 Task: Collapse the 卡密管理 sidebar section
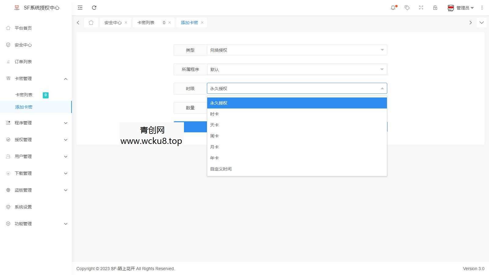tap(36, 79)
